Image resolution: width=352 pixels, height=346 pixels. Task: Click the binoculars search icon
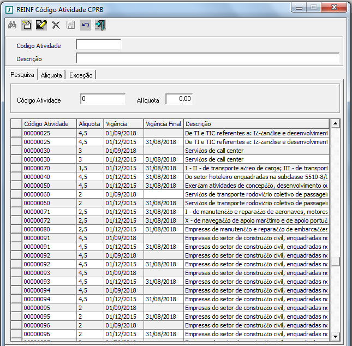click(x=12, y=25)
